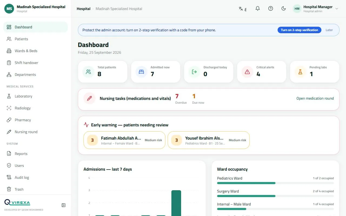Click the tallest admissions chart bar
The height and width of the screenshot is (216, 346).
point(176,203)
